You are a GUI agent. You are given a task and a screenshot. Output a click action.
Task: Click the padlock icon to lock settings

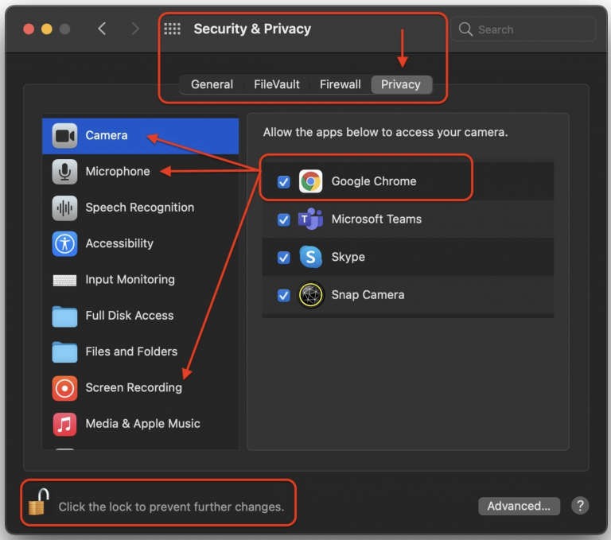38,502
